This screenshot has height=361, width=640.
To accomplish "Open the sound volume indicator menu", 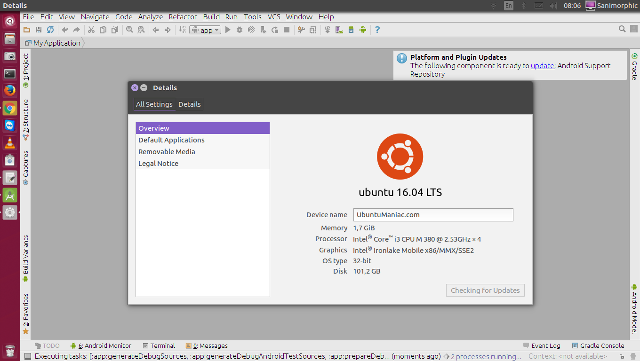I will pos(553,6).
